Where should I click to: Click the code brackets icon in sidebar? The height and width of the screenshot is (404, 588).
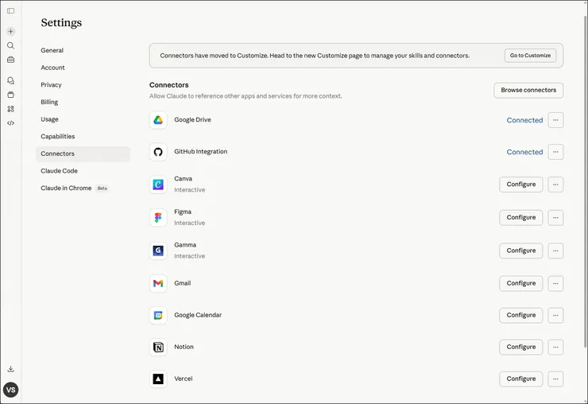pyautogui.click(x=10, y=122)
